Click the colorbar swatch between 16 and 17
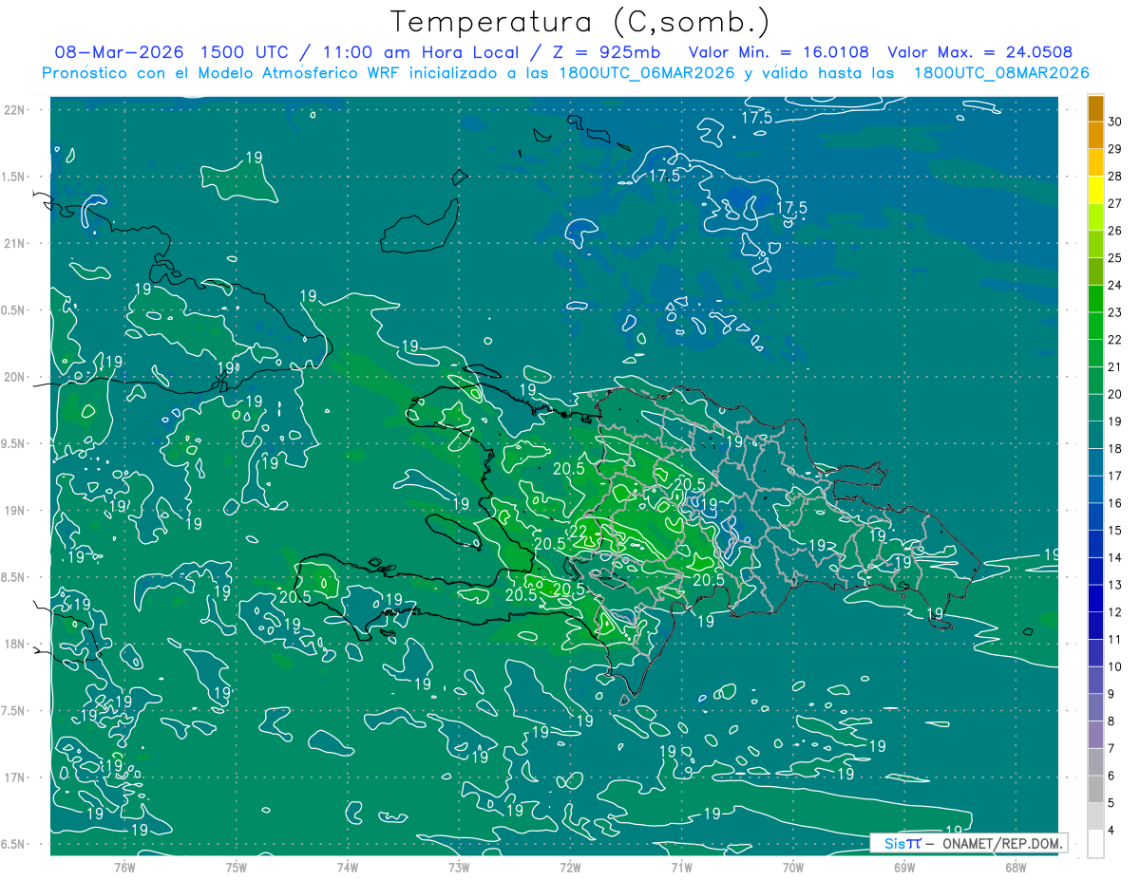This screenshot has height=880, width=1140. pyautogui.click(x=1095, y=490)
